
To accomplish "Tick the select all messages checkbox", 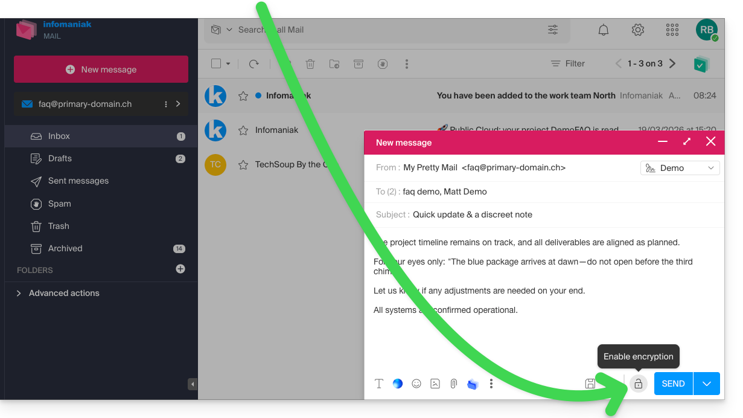I will (216, 63).
